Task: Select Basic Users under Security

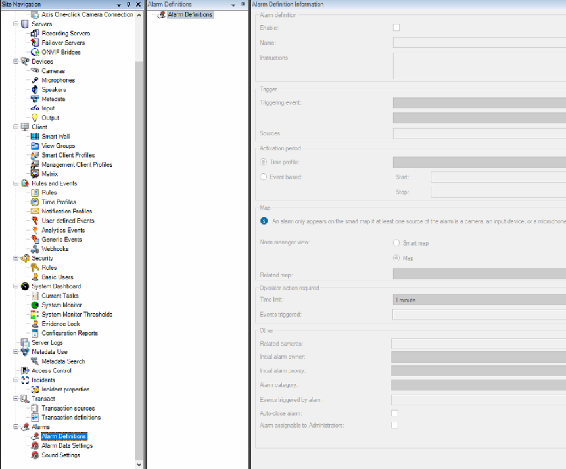Action: point(57,277)
